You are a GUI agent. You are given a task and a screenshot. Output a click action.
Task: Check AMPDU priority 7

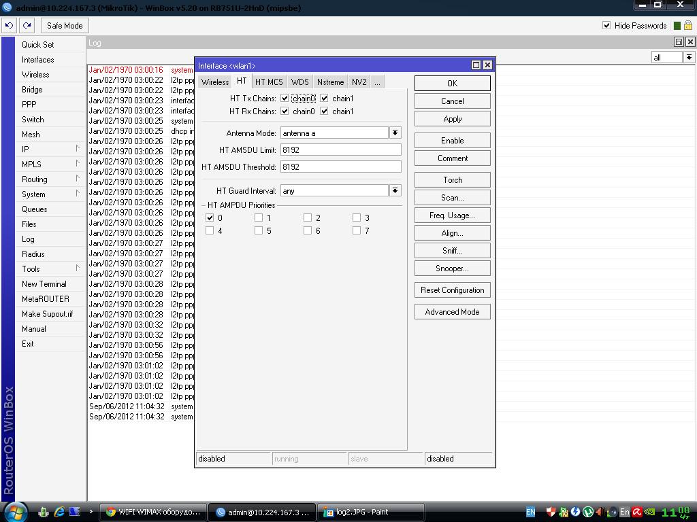(x=357, y=230)
